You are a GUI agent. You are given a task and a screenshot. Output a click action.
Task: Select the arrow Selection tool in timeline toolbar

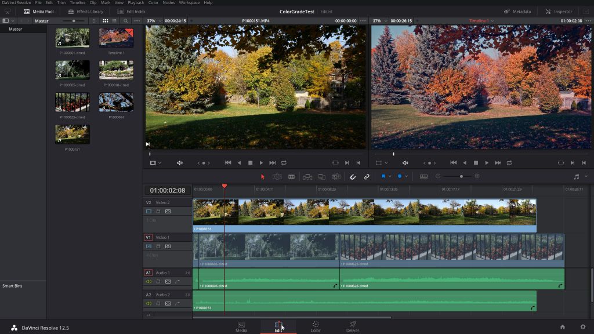click(x=263, y=176)
